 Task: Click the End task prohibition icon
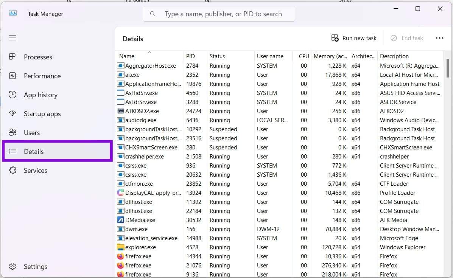(x=394, y=38)
